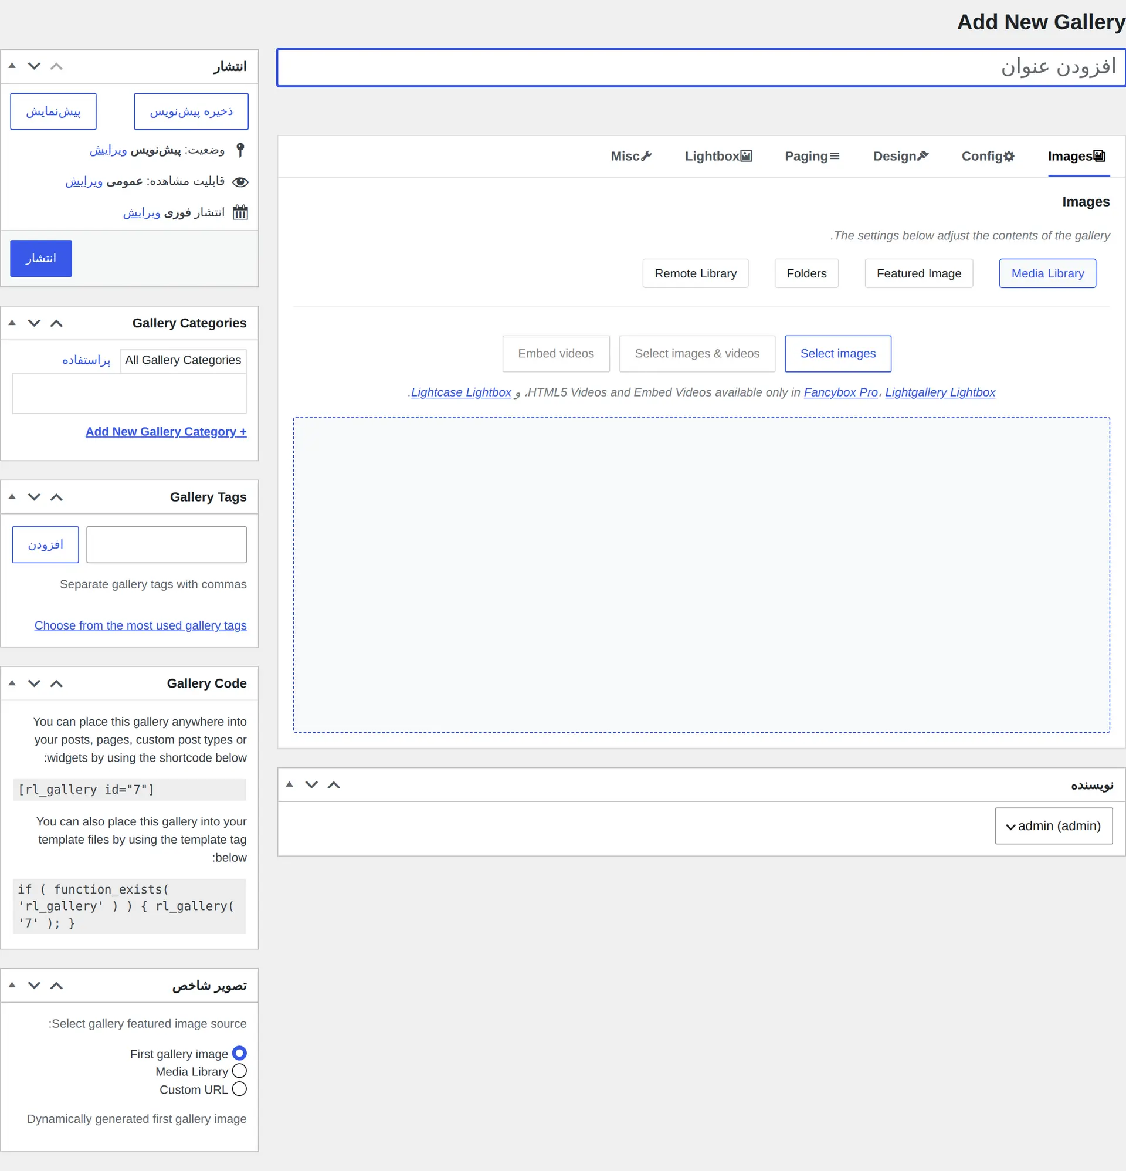Viewport: 1126px width, 1171px height.
Task: Open the admin author dropdown
Action: pyautogui.click(x=1053, y=825)
